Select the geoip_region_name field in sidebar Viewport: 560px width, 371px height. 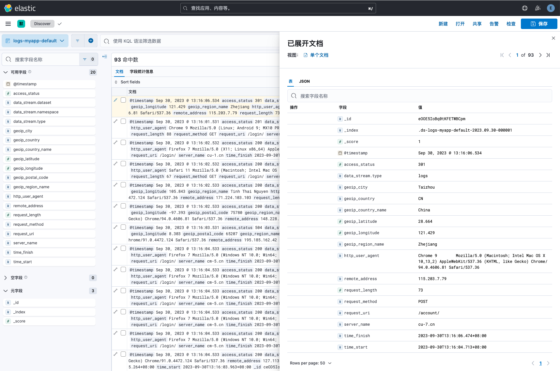point(50,187)
